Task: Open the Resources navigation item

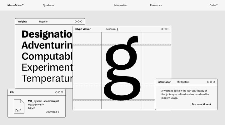Action: point(156,5)
